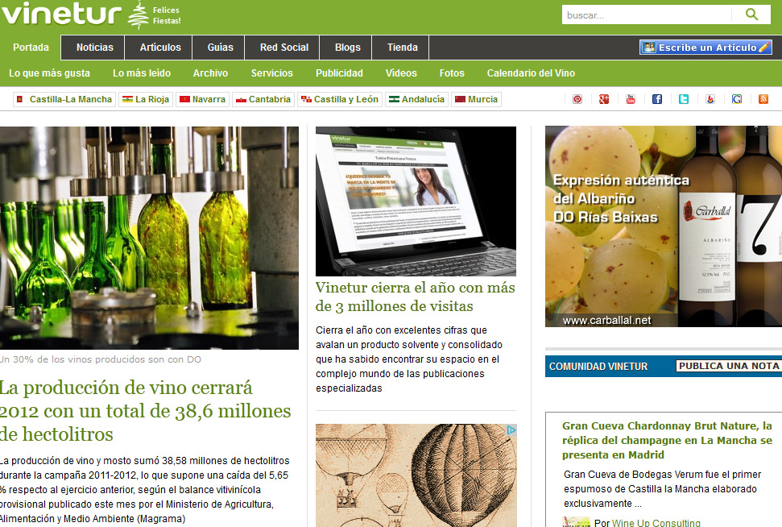
Task: Select the La Rioja region link
Action: 146,99
